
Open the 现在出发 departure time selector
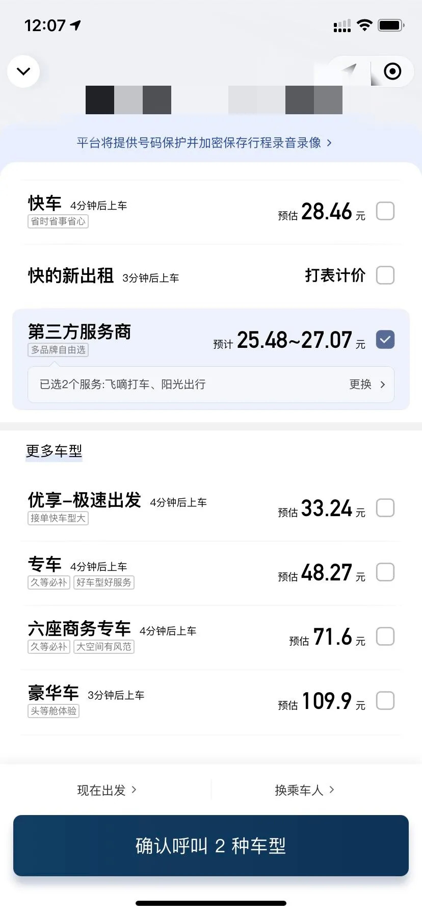coord(107,790)
